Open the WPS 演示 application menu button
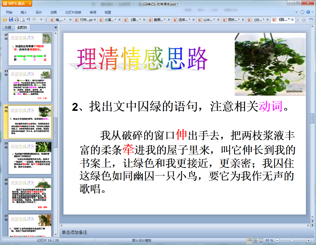 (x=15, y=3)
